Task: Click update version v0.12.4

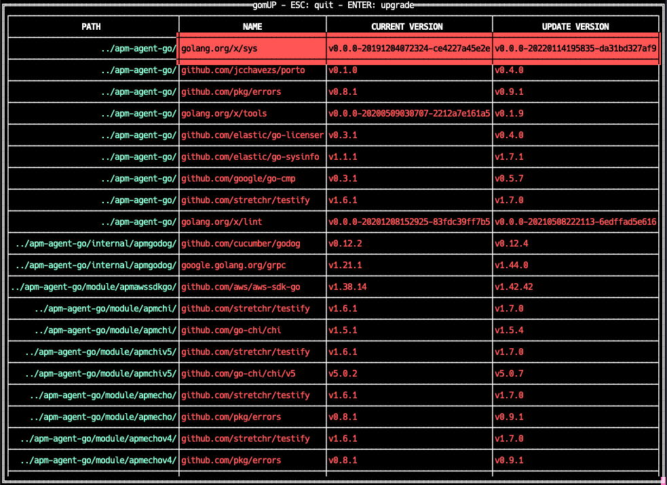Action: click(x=512, y=243)
